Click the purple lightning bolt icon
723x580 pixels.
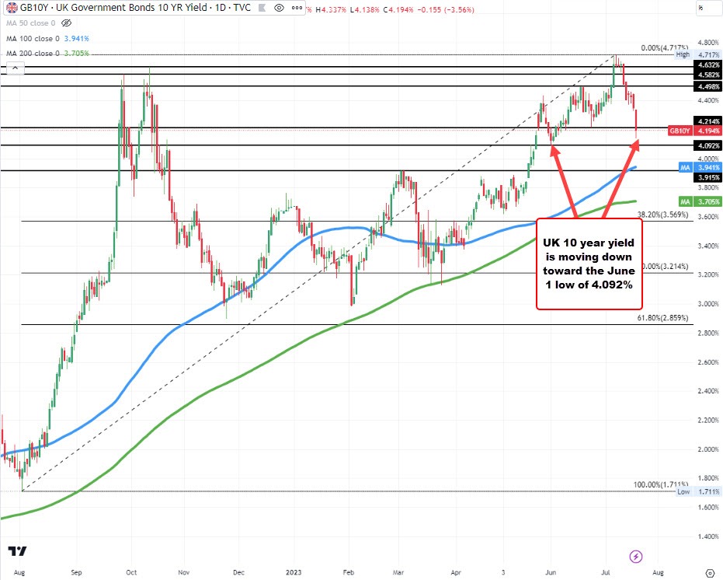point(636,556)
